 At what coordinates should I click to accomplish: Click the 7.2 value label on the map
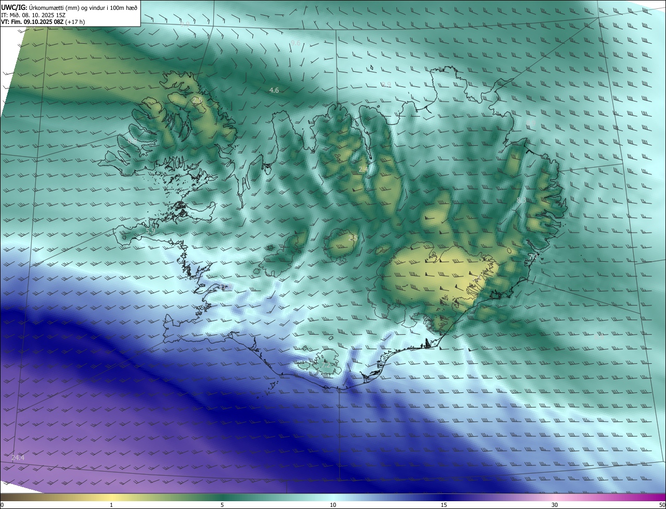click(325, 366)
